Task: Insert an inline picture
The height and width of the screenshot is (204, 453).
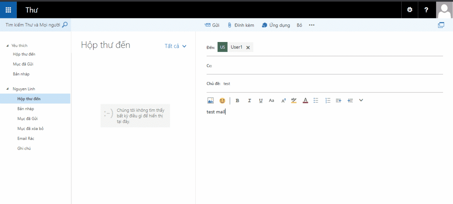Action: point(211,101)
